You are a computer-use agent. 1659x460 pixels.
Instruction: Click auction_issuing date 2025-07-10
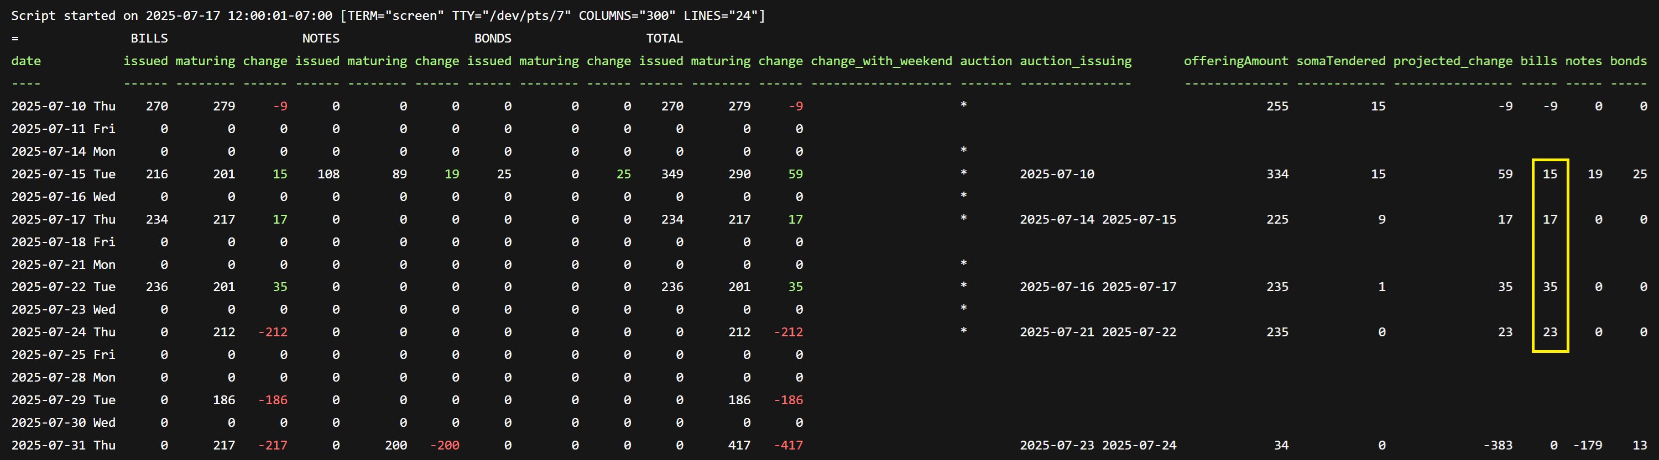click(x=1057, y=174)
